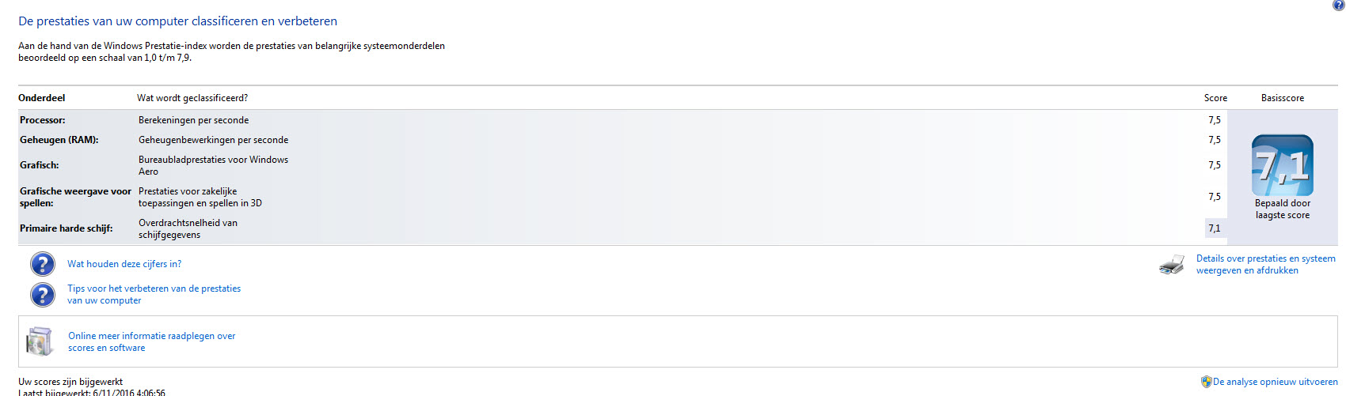
Task: Open 'Details over prestaties en systeem weergeven en afdrukken'
Action: pos(1266,264)
